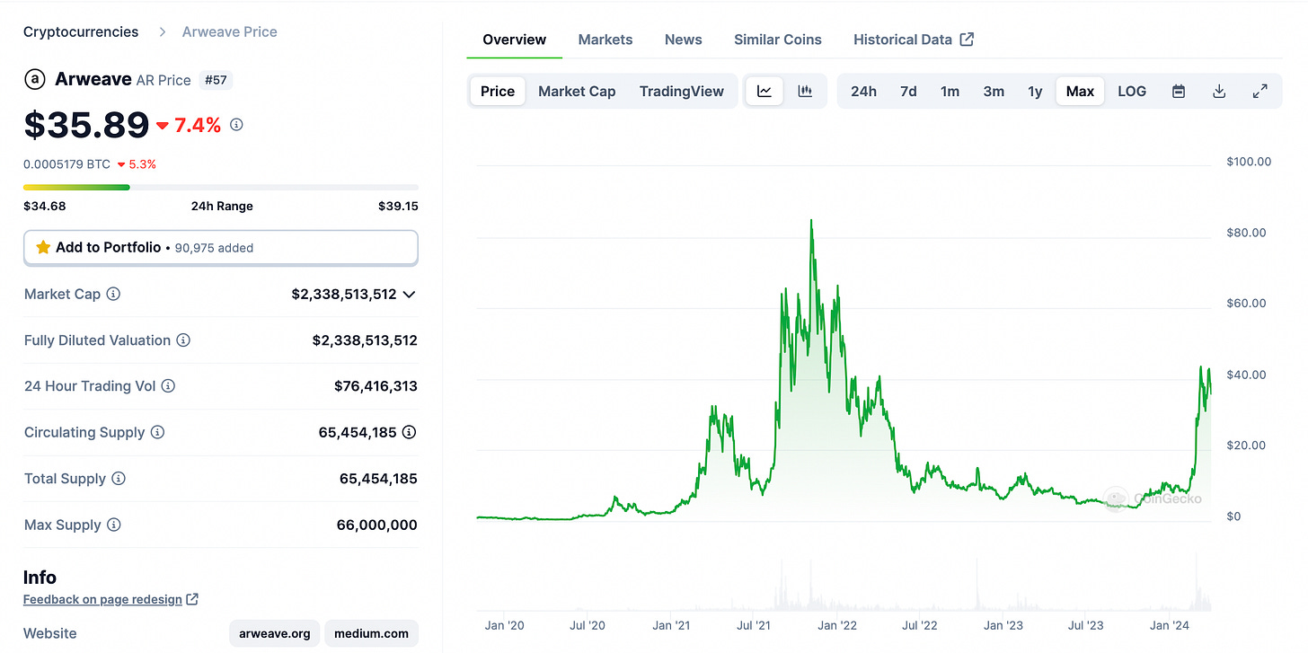Click the 24h high value $39.15

pyautogui.click(x=398, y=206)
